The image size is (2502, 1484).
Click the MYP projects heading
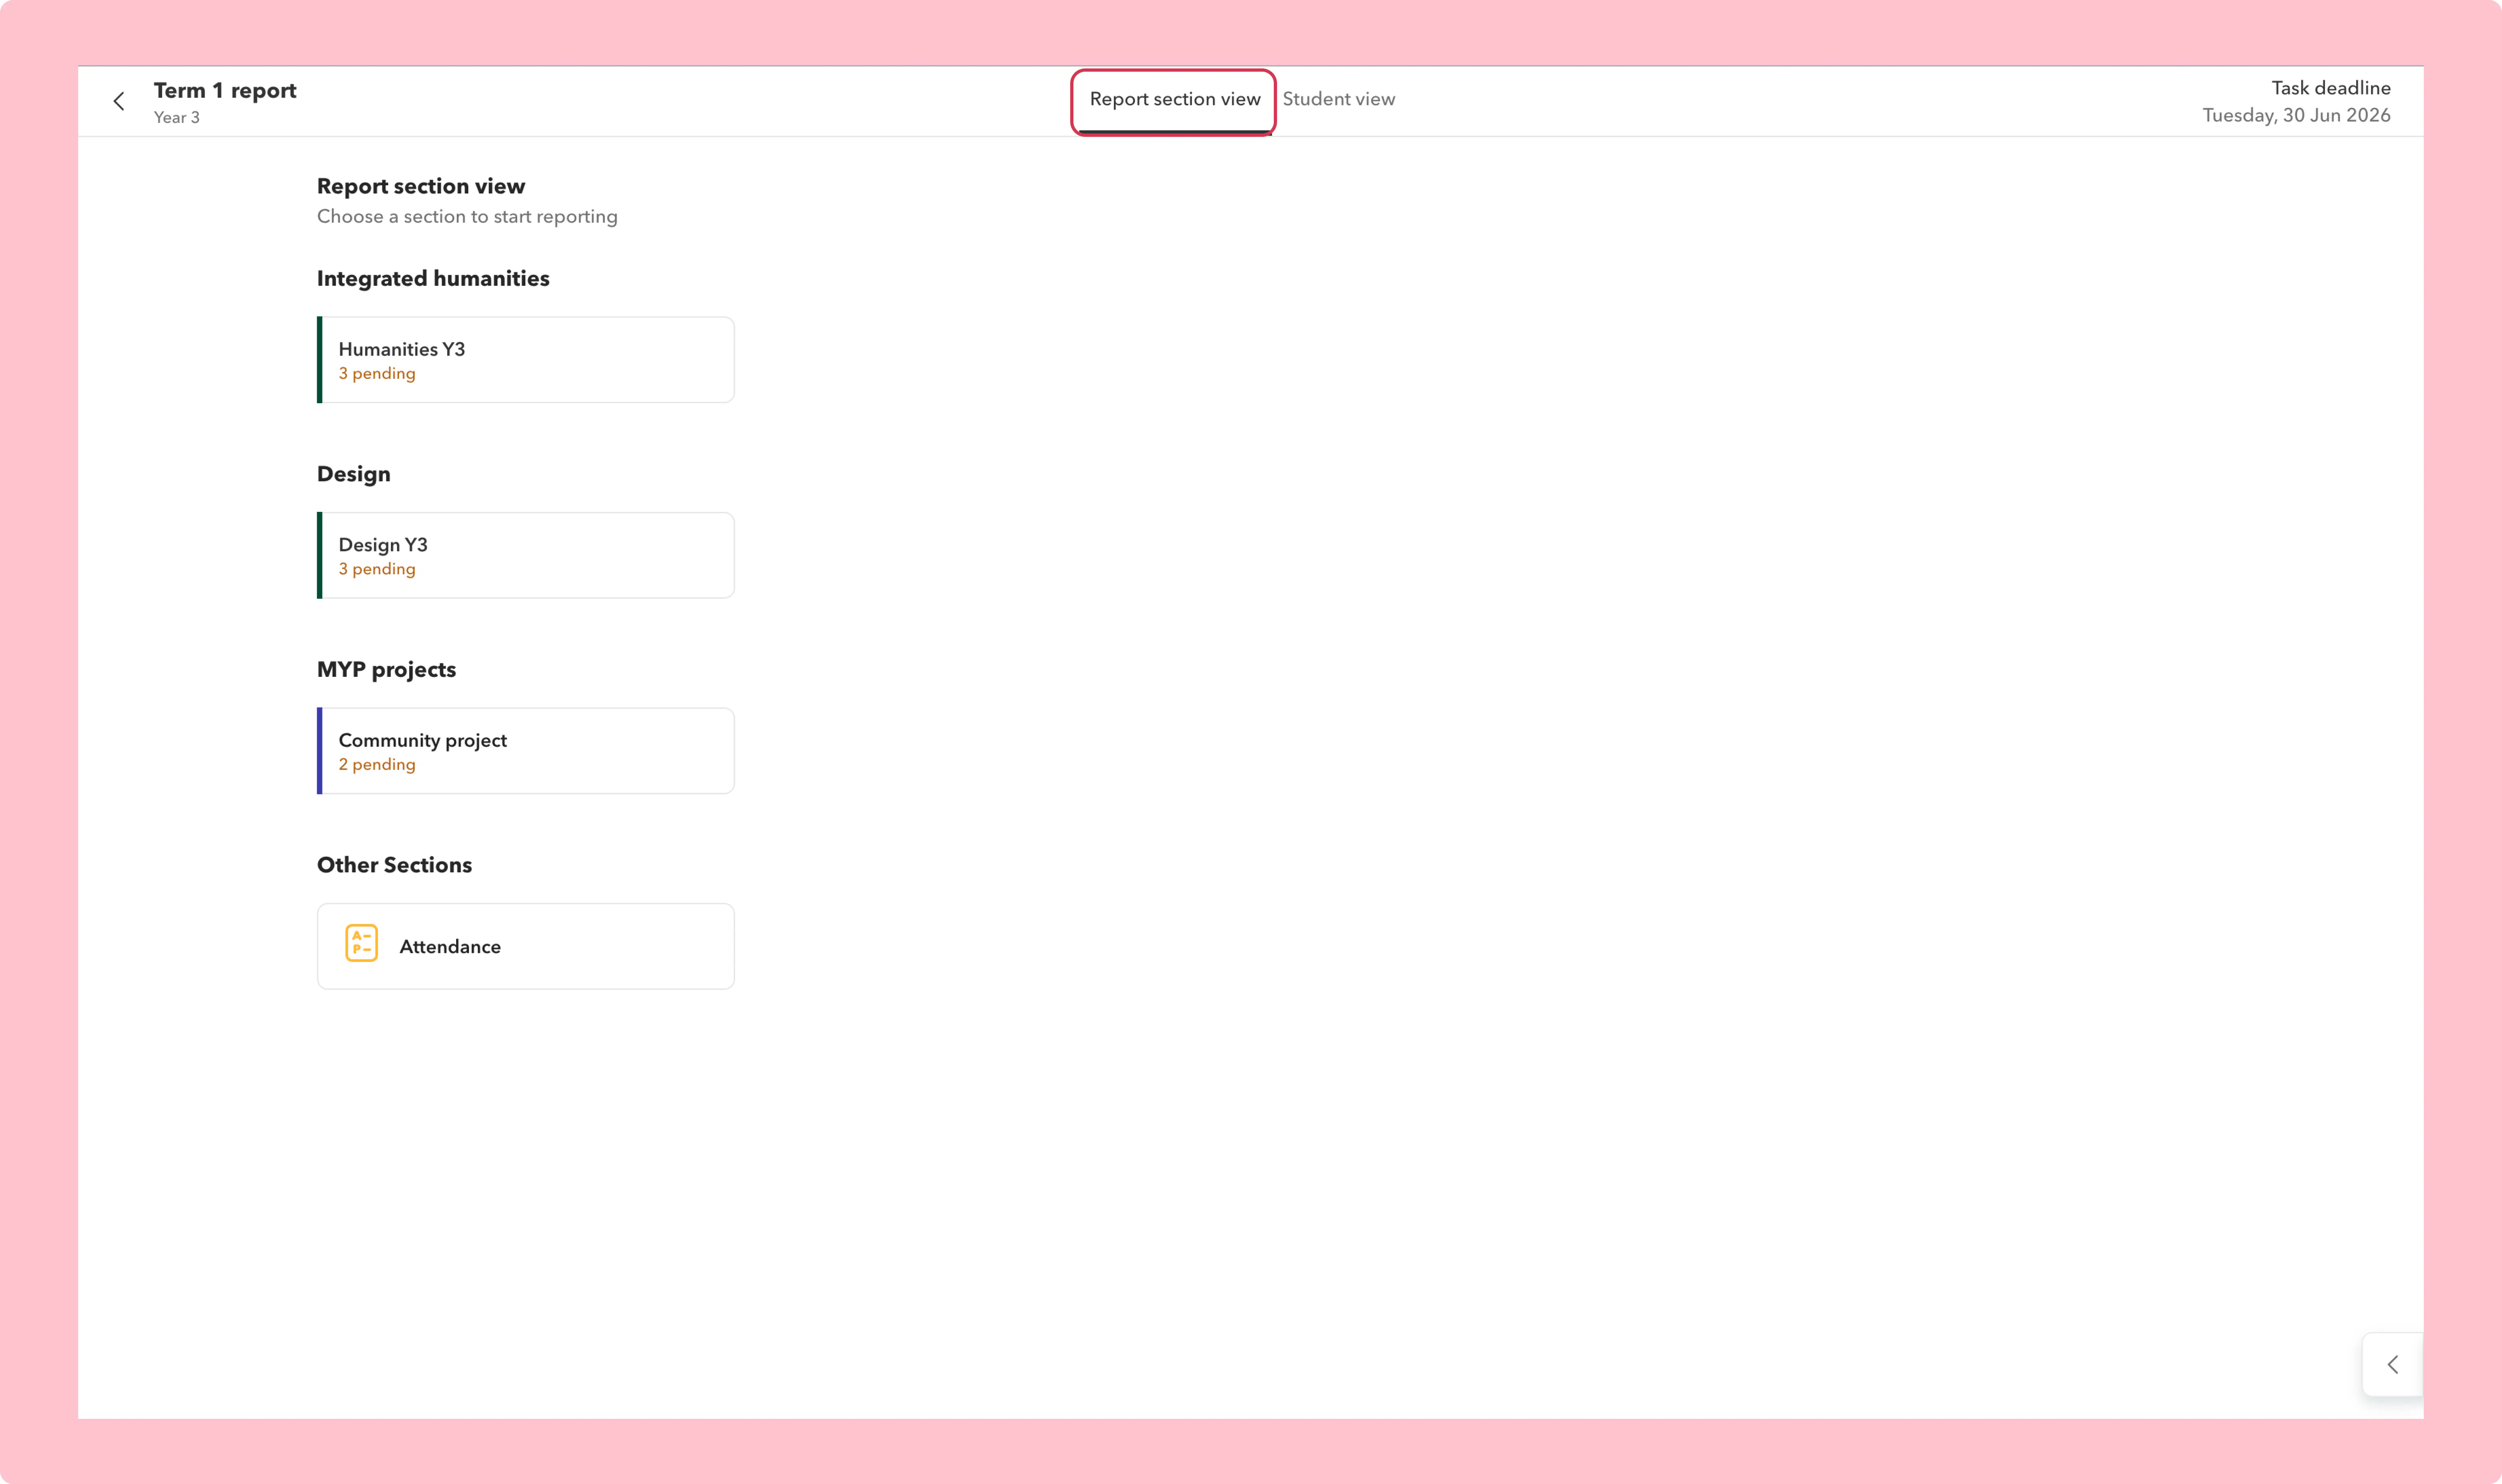(x=386, y=669)
